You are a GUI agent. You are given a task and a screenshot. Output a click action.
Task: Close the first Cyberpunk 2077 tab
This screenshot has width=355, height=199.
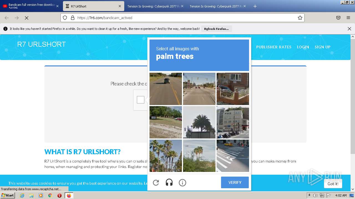point(182,6)
